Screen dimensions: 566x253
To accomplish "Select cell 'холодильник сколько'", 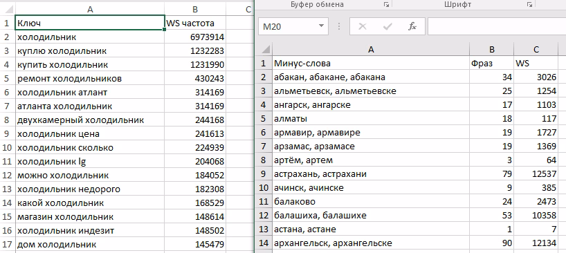I will (90, 147).
